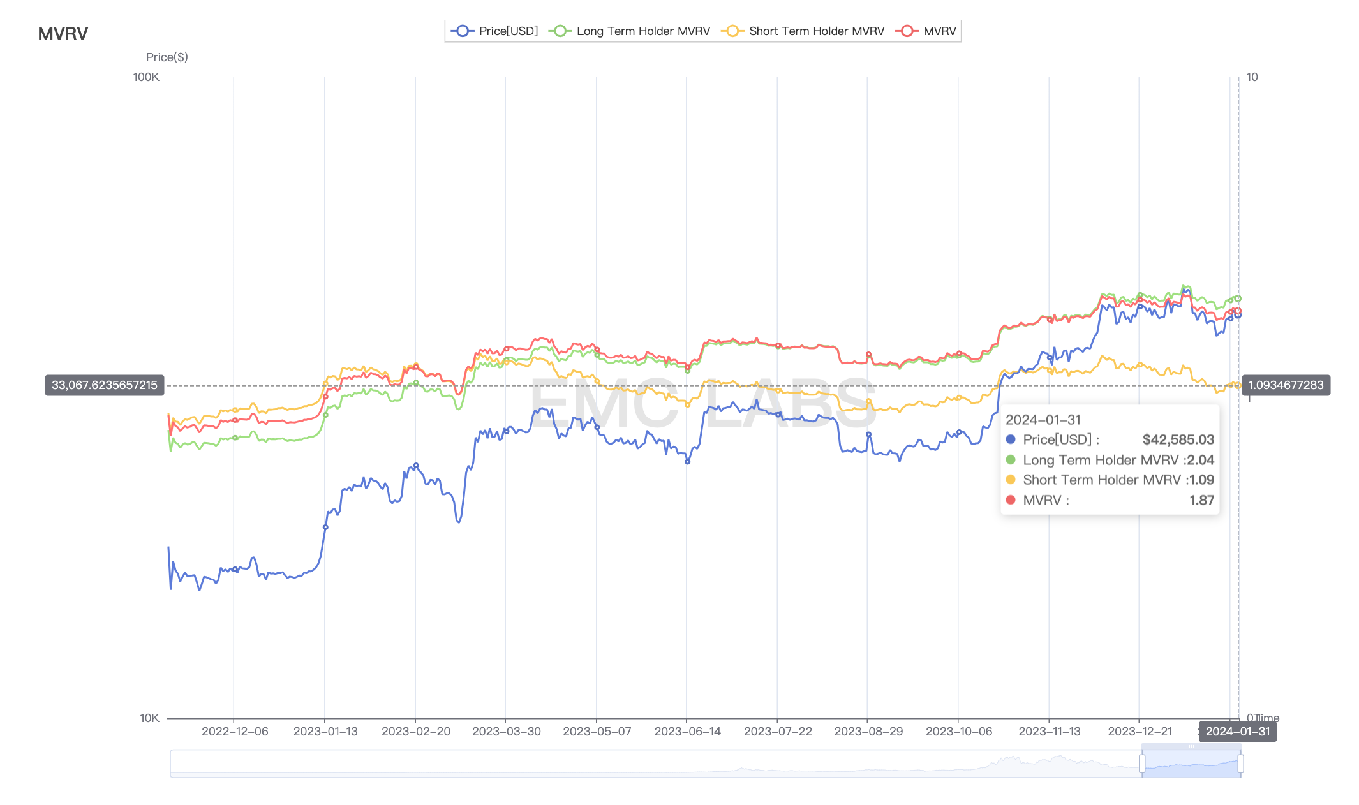Click the unselected data zoom track overview
Image resolution: width=1359 pixels, height=805 pixels.
(638, 764)
